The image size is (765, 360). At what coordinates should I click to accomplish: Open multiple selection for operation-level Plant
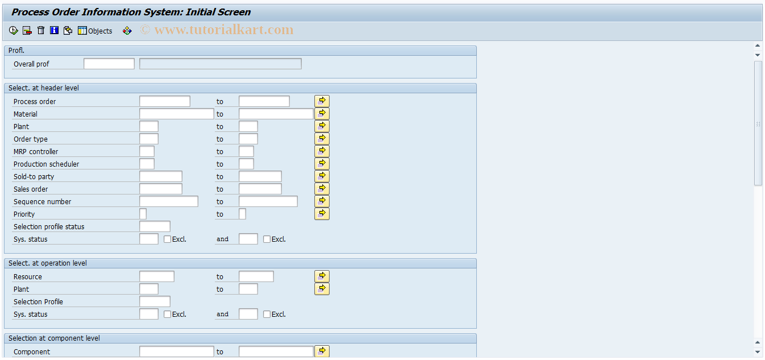[x=322, y=289]
